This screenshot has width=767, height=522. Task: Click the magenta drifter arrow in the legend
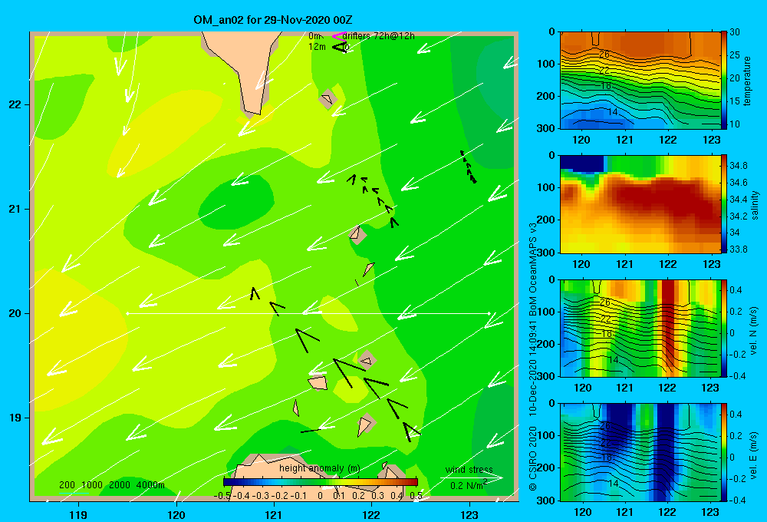(338, 36)
